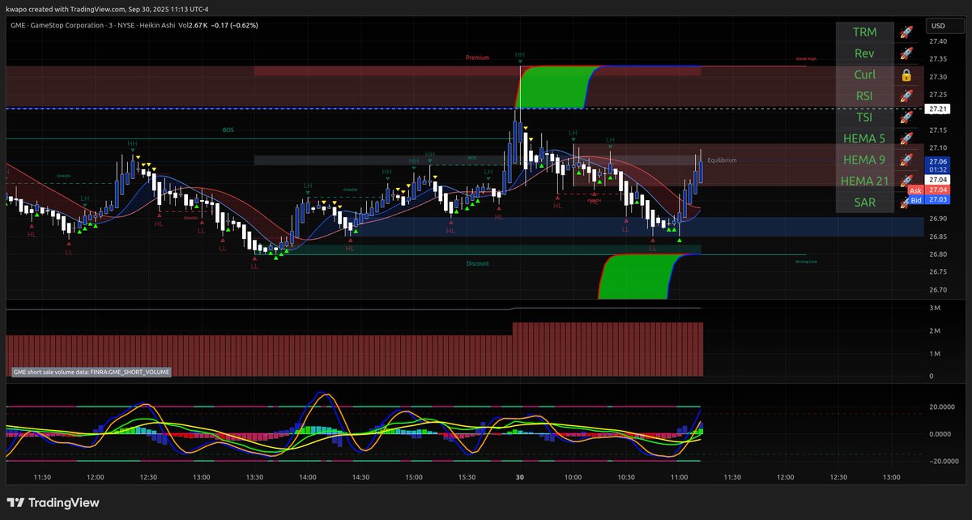Click the rocket icon beside HEMA 9
The height and width of the screenshot is (520, 972).
906,160
